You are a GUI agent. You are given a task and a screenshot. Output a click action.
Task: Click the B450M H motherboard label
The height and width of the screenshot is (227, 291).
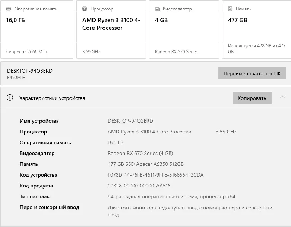coord(16,78)
